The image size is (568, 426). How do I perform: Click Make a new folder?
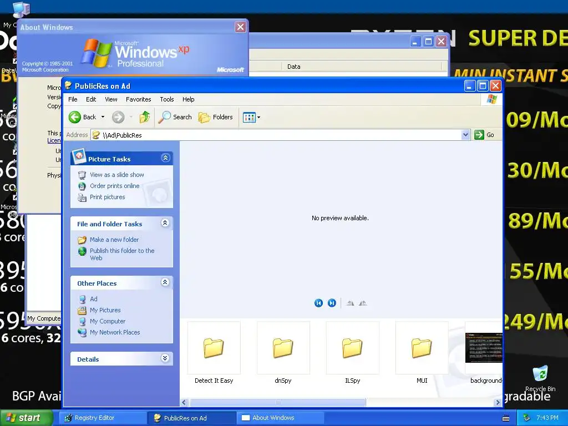pyautogui.click(x=114, y=240)
